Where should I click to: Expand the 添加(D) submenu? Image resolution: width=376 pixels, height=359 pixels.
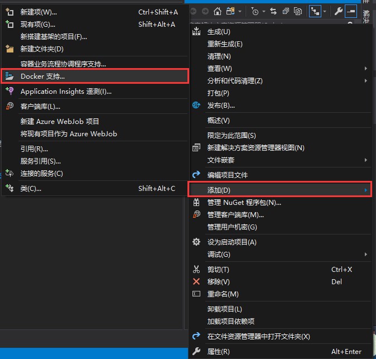(x=280, y=190)
